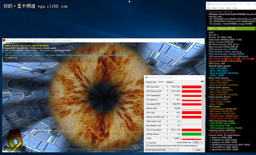Enable the Log to file checkbox

147,143
